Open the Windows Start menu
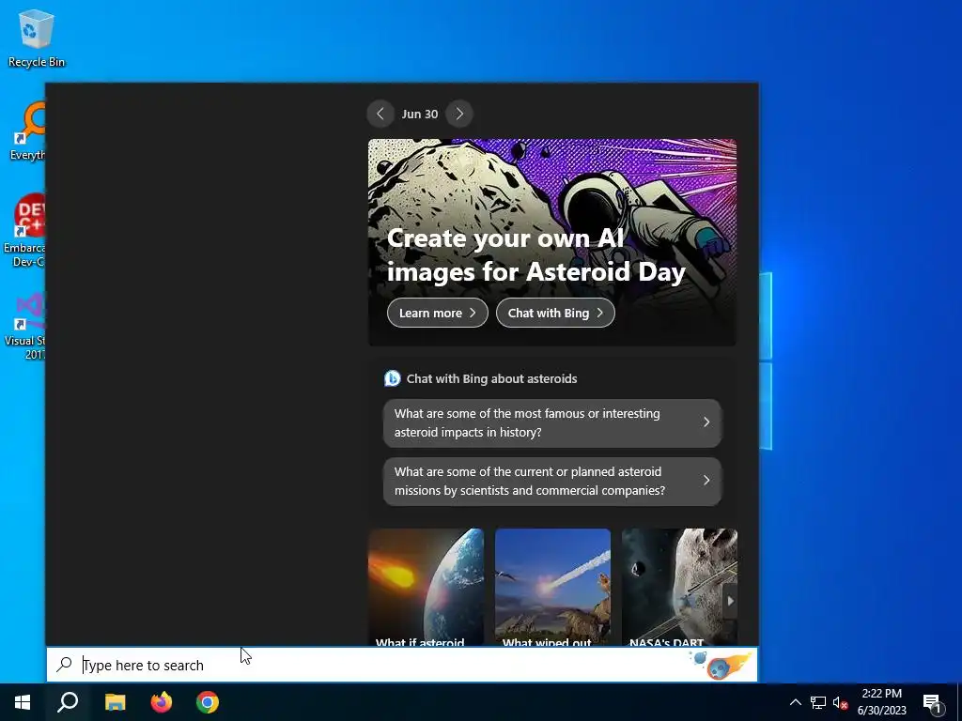This screenshot has height=721, width=962. (23, 702)
